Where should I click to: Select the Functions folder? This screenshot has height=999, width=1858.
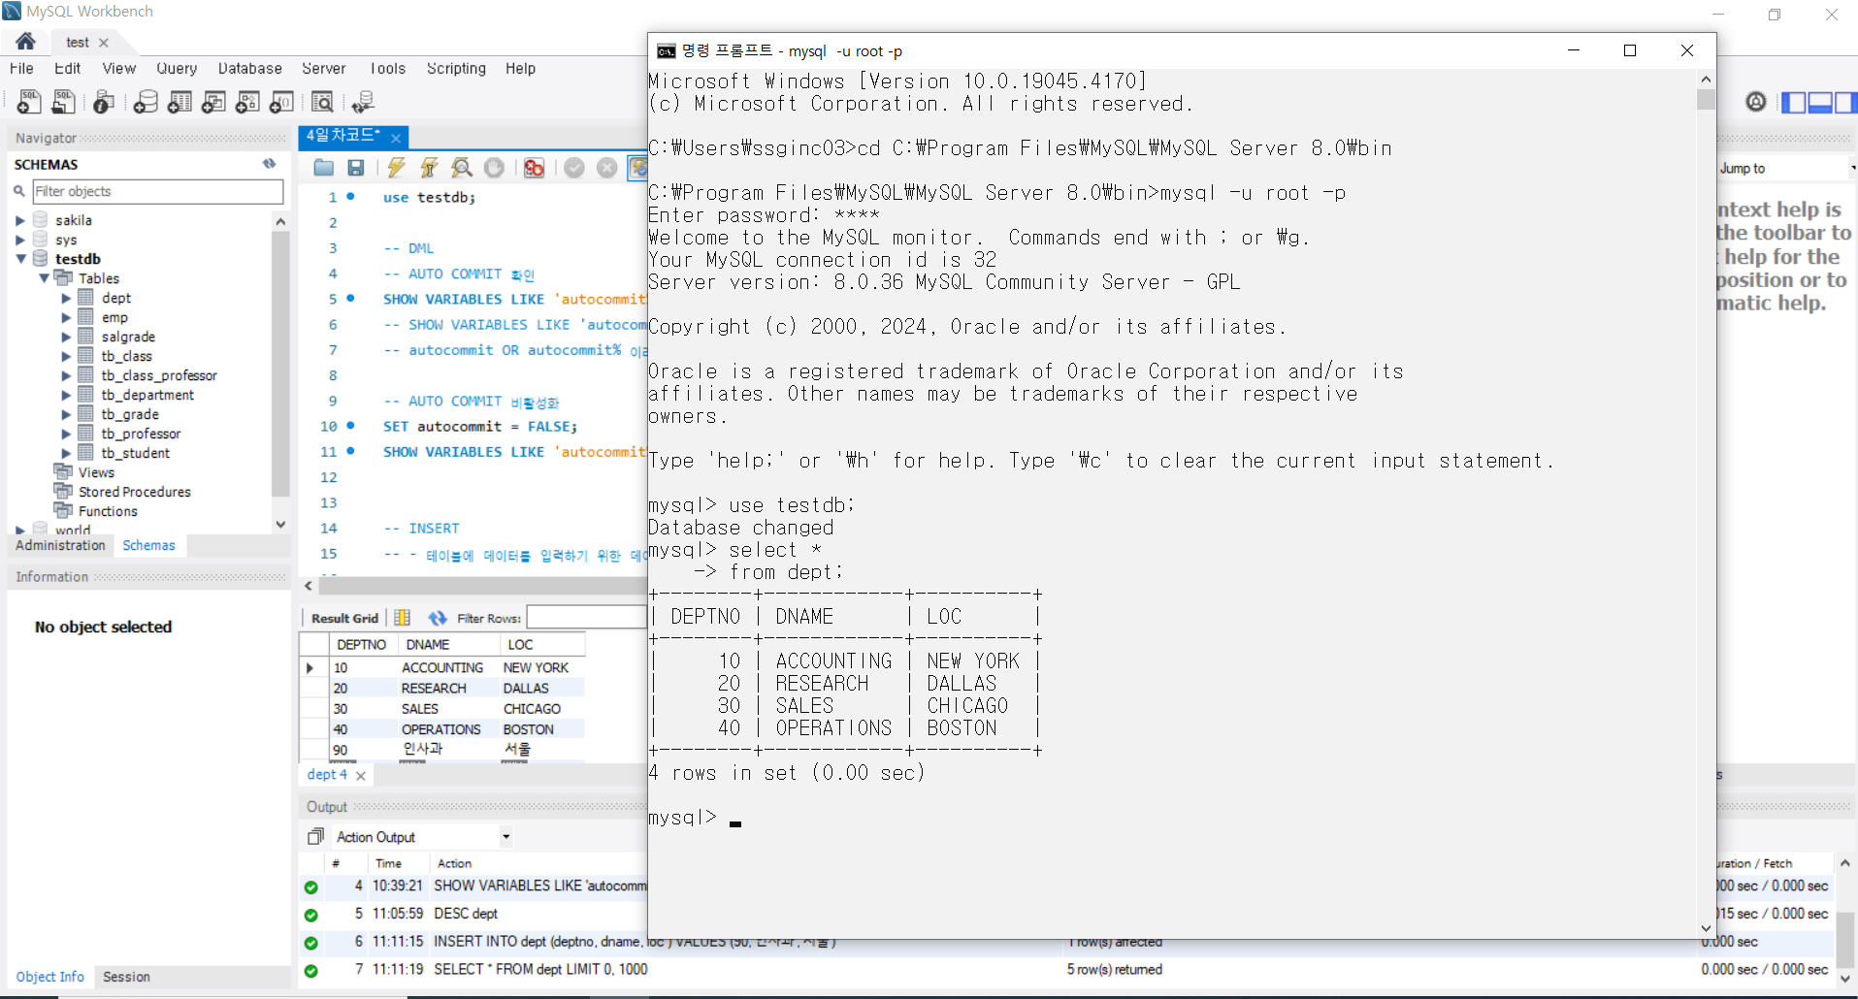(108, 511)
